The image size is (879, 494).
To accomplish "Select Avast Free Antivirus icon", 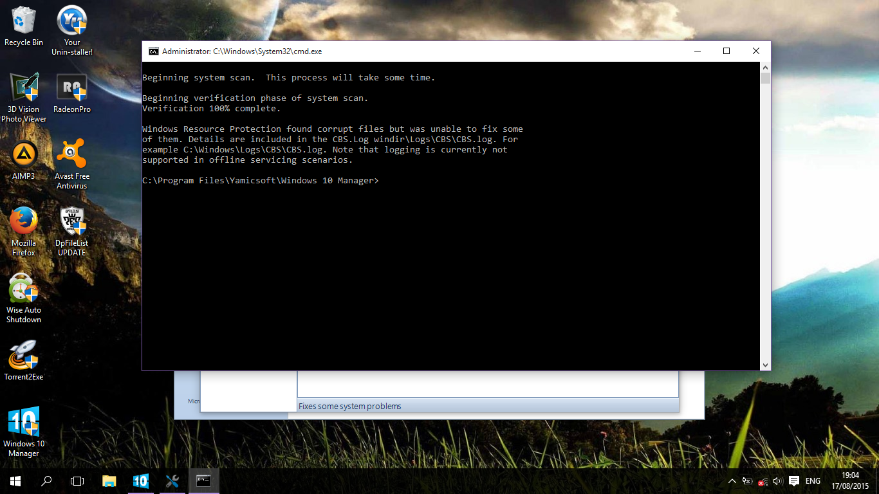I will [x=72, y=154].
